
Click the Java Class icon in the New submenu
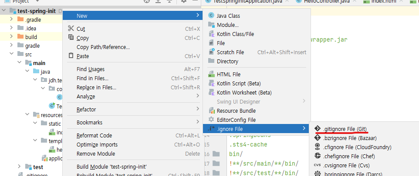click(x=211, y=16)
